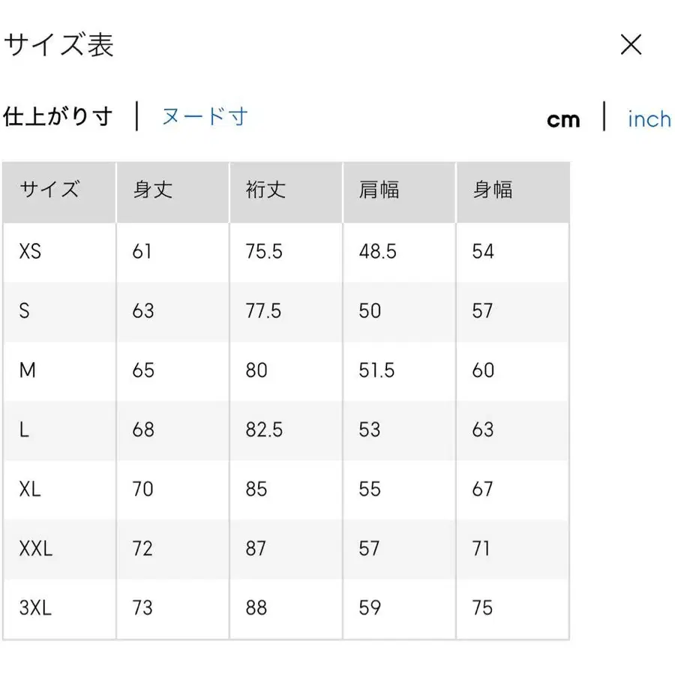675x675 pixels.
Task: Click the 裄丈 sleeve column header
Action: pos(264,190)
